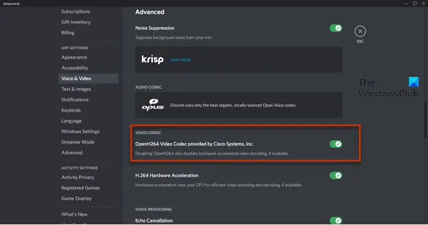428x225 pixels.
Task: Close settings with the ESC X button
Action: click(x=360, y=31)
